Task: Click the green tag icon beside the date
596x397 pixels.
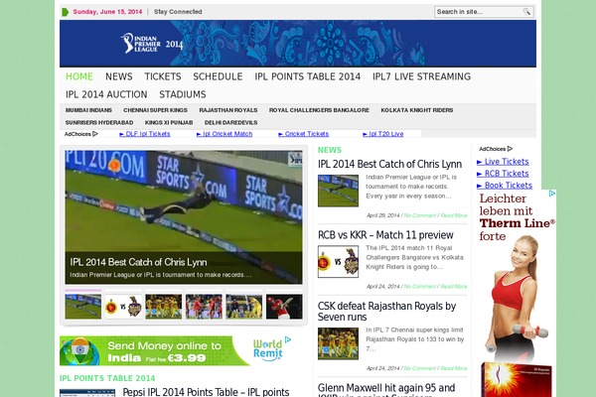Action: [65, 12]
